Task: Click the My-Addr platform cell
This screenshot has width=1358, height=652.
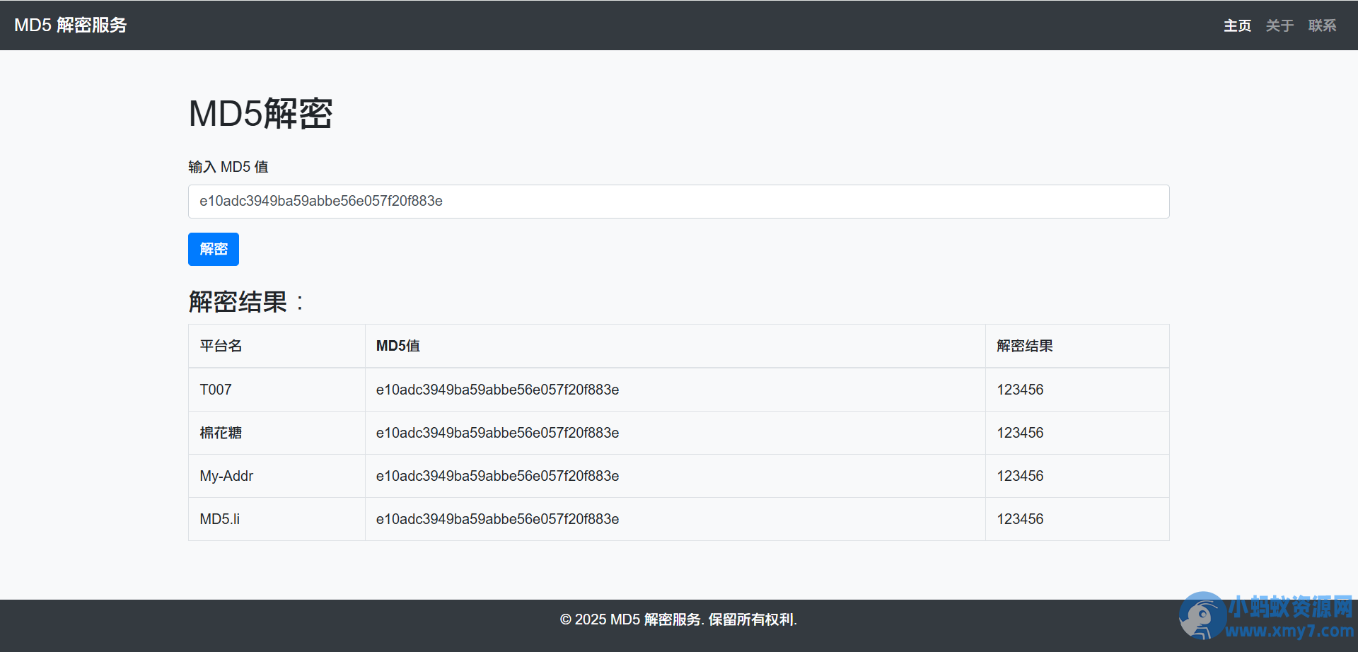Action: coord(277,476)
